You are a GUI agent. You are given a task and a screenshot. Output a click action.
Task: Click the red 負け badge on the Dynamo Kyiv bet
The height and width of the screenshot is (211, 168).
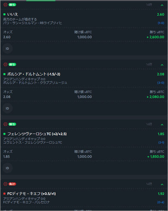(x=12, y=184)
